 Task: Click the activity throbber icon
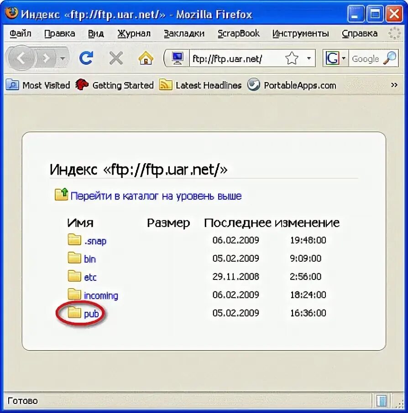395,33
